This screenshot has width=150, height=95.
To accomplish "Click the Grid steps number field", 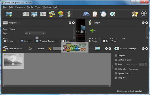I will (142, 65).
